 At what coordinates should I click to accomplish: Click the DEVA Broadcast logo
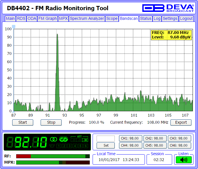168,8
